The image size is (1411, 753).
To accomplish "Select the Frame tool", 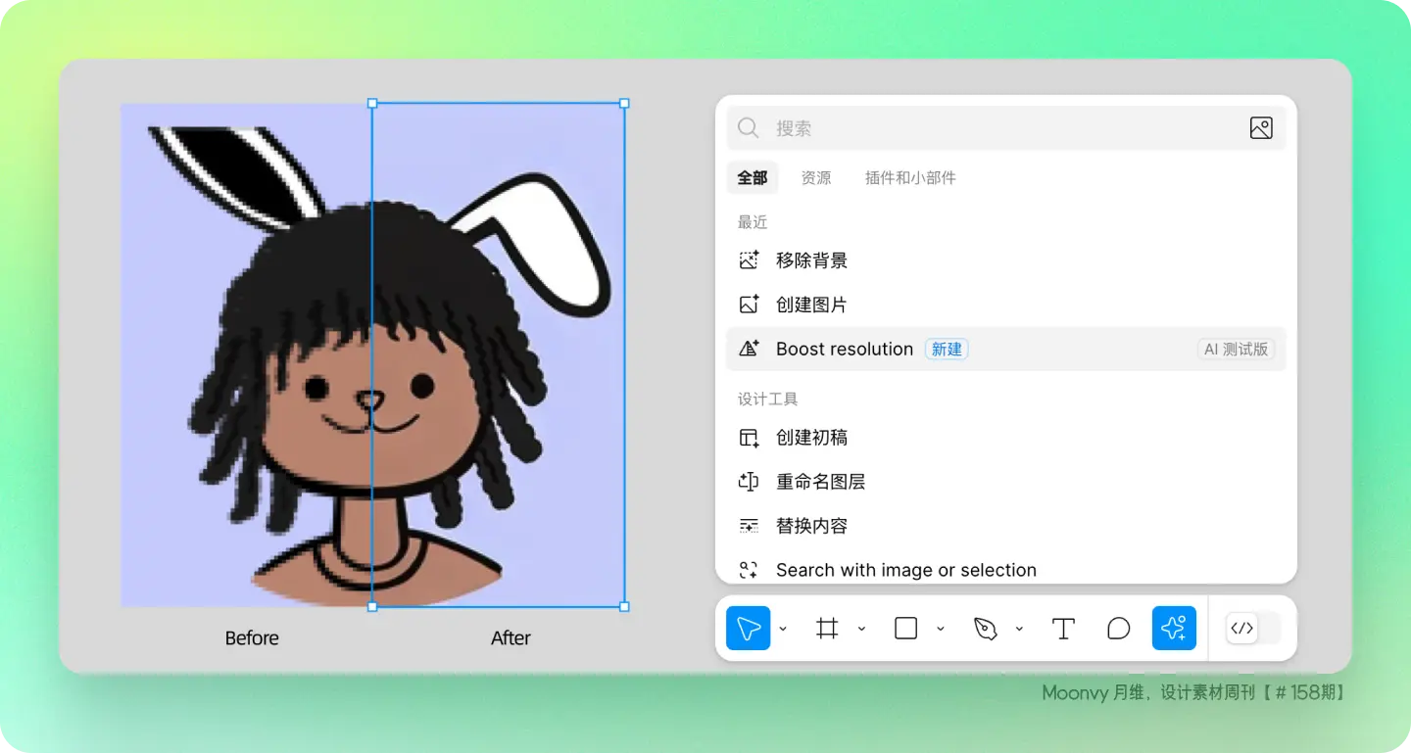I will point(827,629).
